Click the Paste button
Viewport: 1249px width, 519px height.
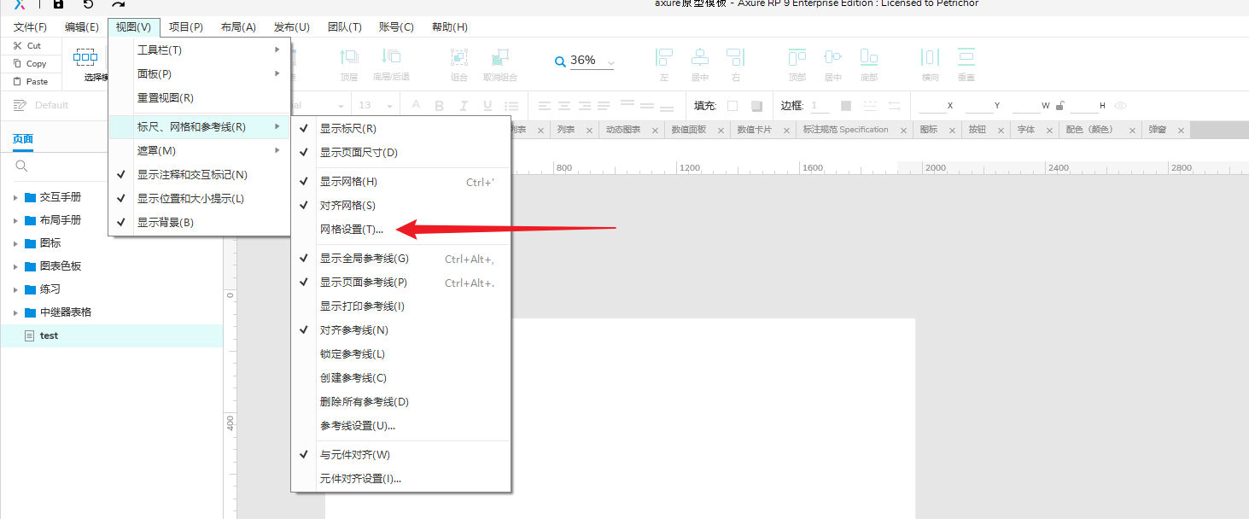click(x=31, y=82)
